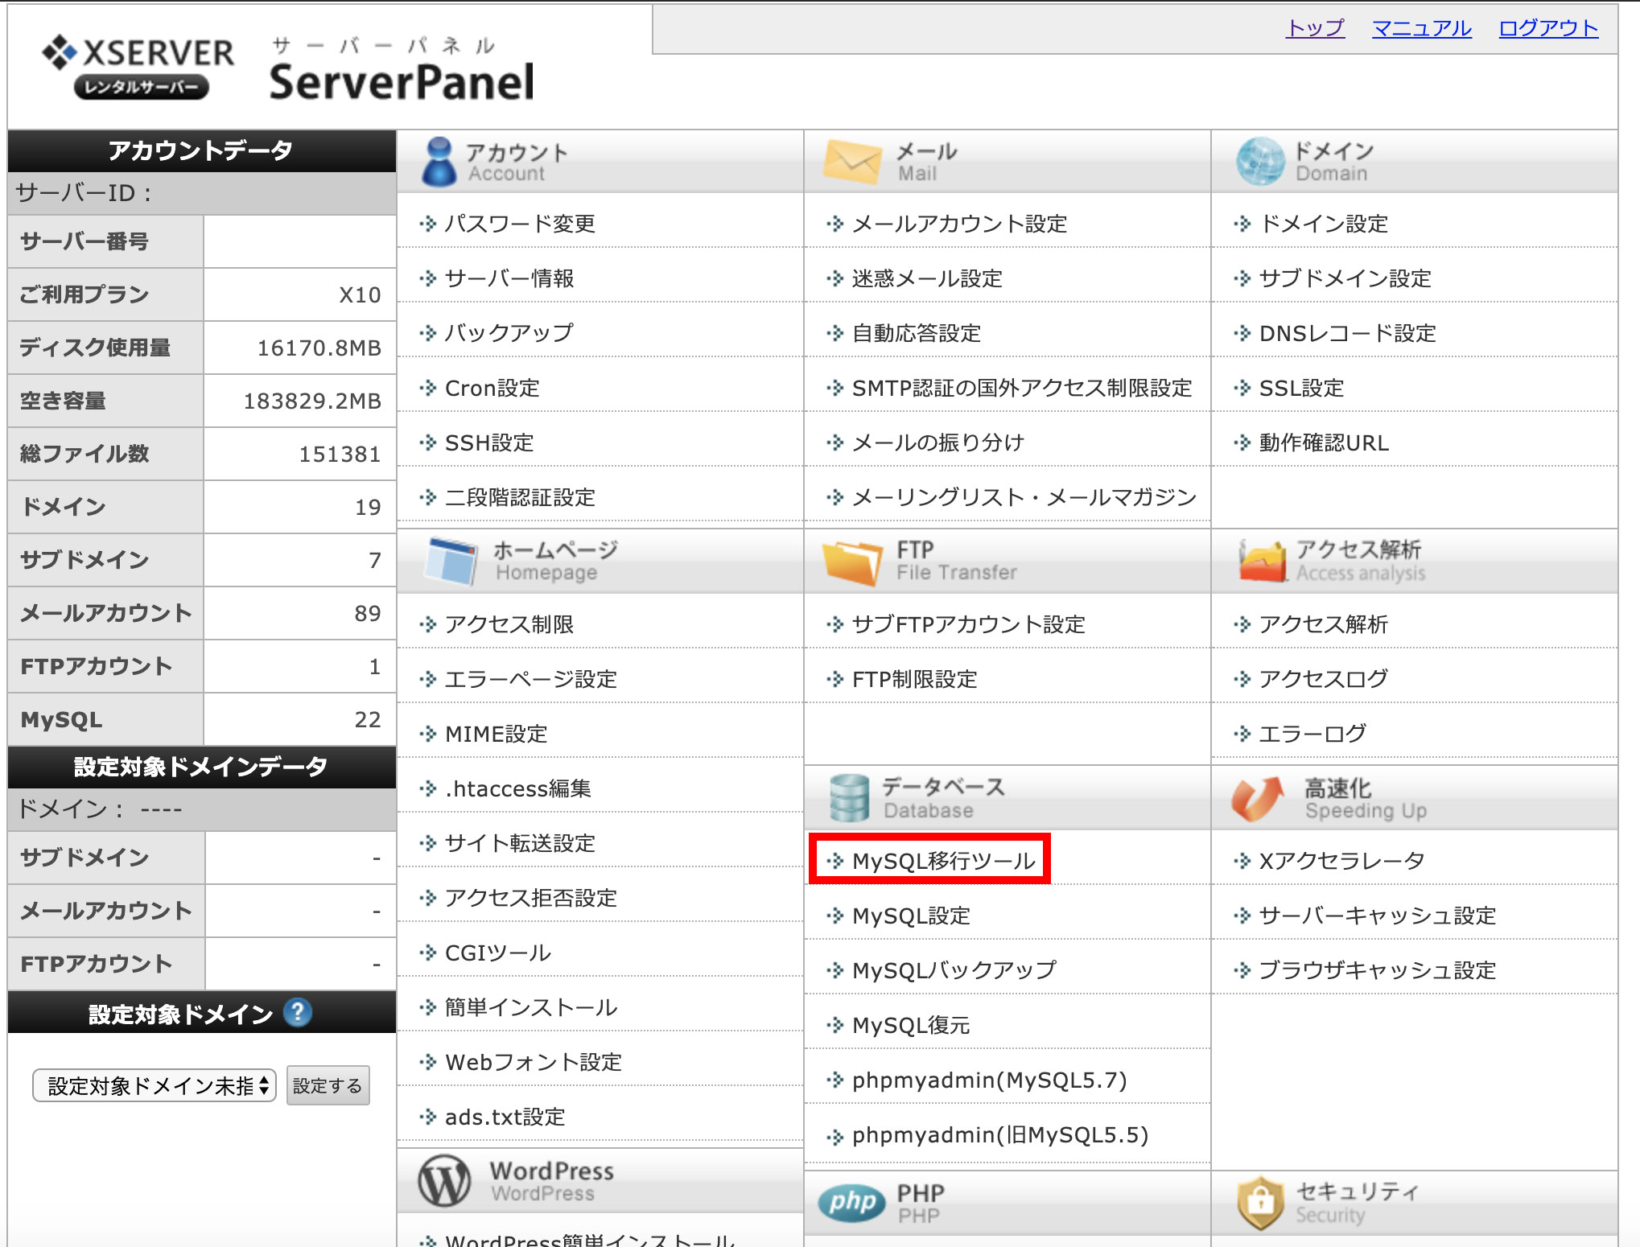The width and height of the screenshot is (1640, 1247).
Task: Open the 設定対象ドメイン未指定 dropdown
Action: [153, 1085]
